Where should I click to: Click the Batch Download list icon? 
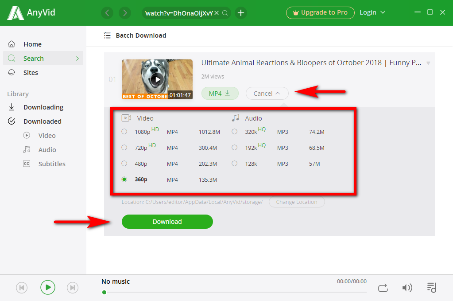coord(107,35)
